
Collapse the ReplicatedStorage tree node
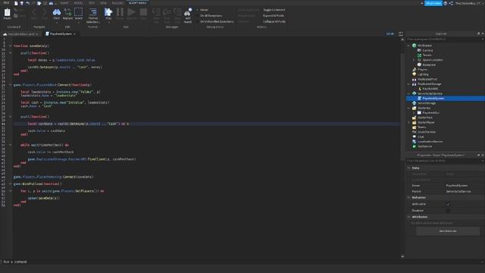409,84
